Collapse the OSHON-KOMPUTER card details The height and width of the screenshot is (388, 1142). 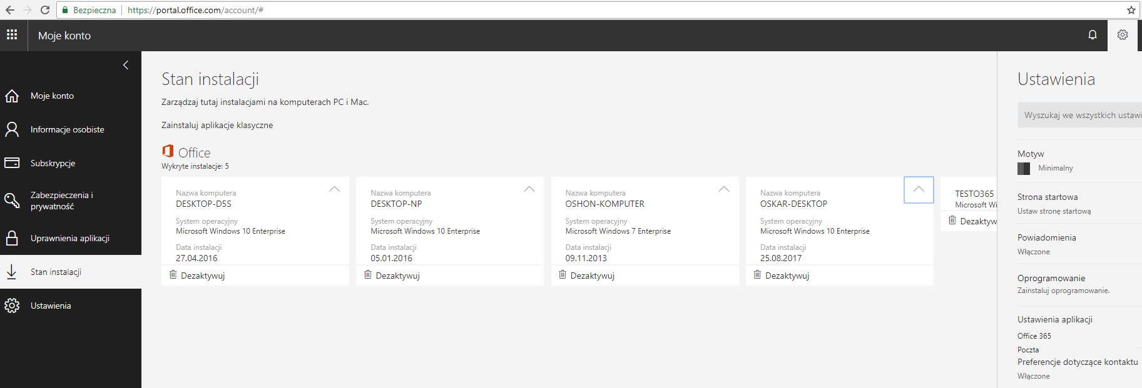coord(724,189)
